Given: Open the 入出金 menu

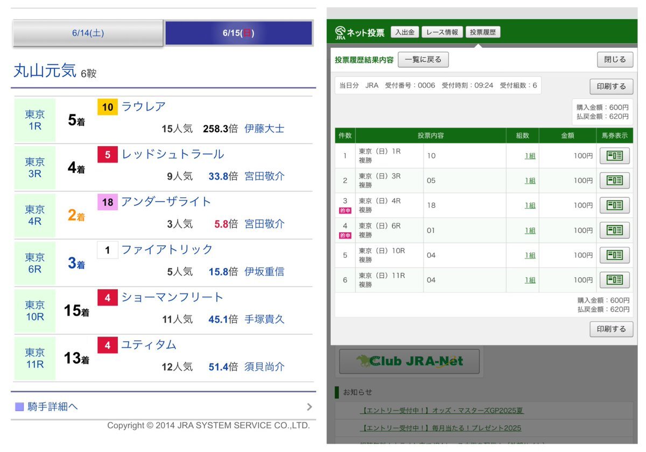Looking at the screenshot, I should point(404,32).
